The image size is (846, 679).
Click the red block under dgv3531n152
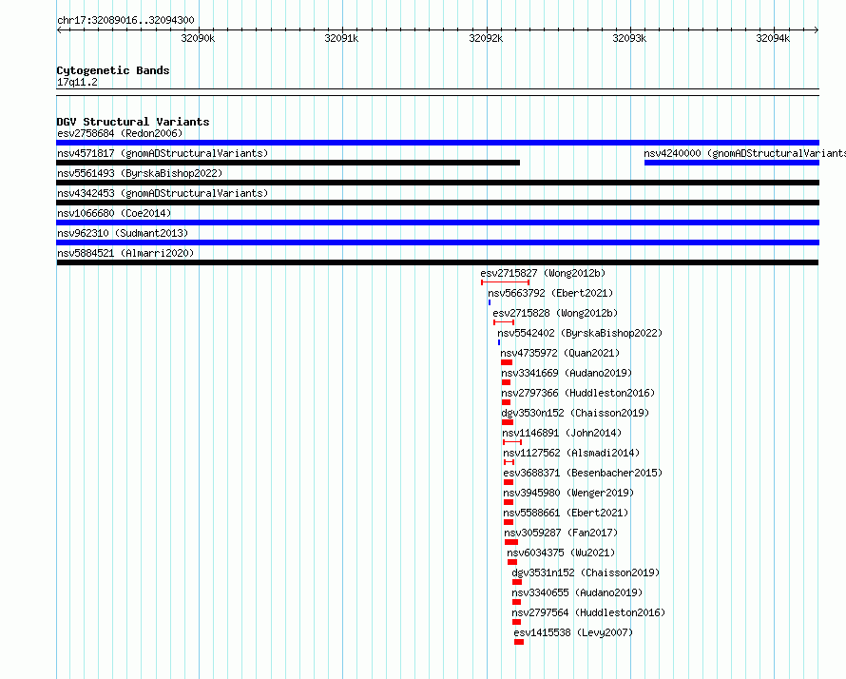point(517,582)
